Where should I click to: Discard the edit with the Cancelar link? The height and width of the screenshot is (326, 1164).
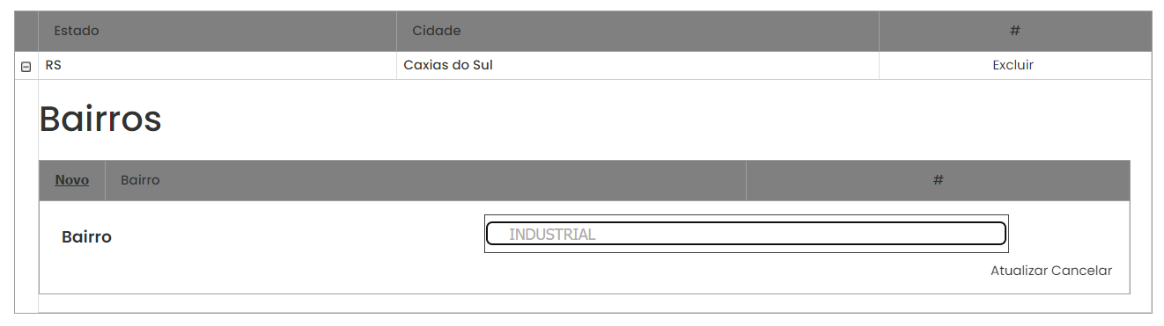pyautogui.click(x=1082, y=271)
